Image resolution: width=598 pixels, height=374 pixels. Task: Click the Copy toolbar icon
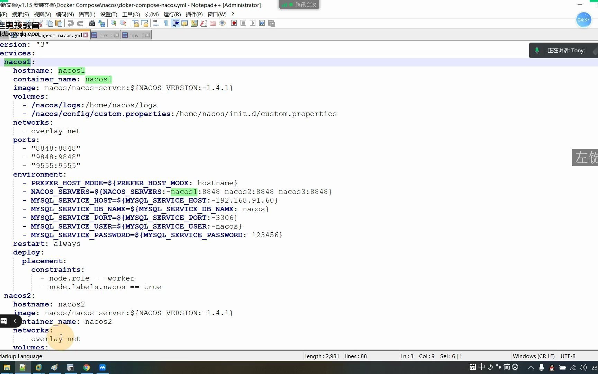(x=49, y=23)
